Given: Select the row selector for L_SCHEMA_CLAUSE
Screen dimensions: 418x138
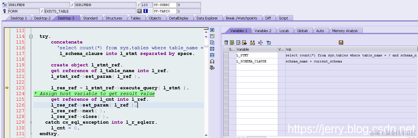Looking at the screenshot, I should point(226,61).
